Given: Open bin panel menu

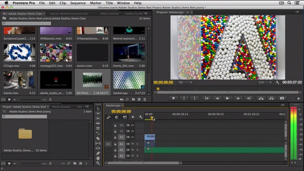Looking at the screenshot, I should tap(146, 13).
